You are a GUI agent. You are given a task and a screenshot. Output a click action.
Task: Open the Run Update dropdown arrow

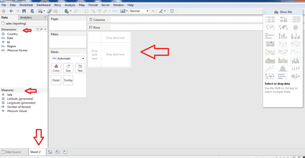[x=80, y=11]
